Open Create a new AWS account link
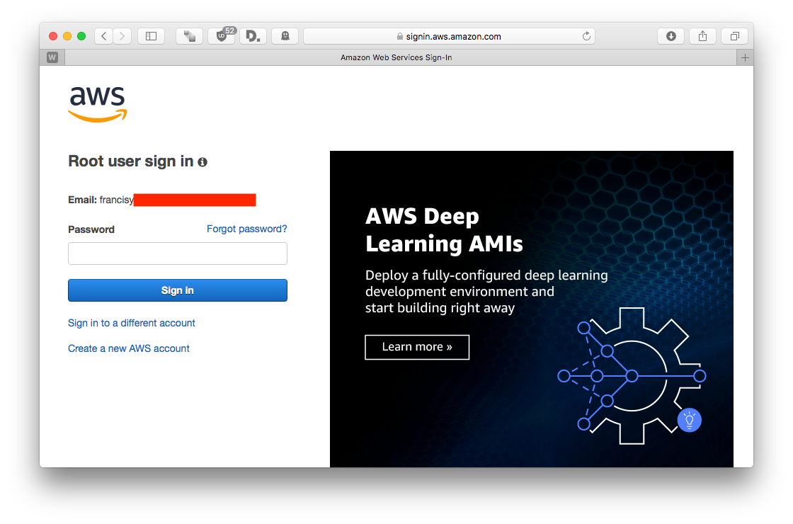793x524 pixels. point(128,348)
